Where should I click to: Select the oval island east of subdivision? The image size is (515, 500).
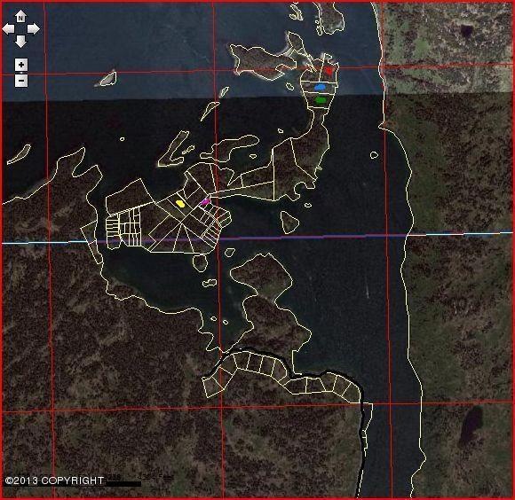pos(289,222)
